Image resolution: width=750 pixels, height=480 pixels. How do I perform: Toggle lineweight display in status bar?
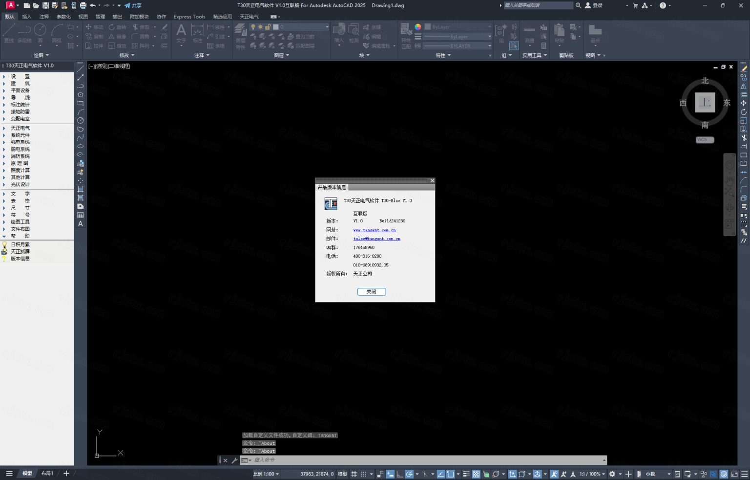click(466, 474)
